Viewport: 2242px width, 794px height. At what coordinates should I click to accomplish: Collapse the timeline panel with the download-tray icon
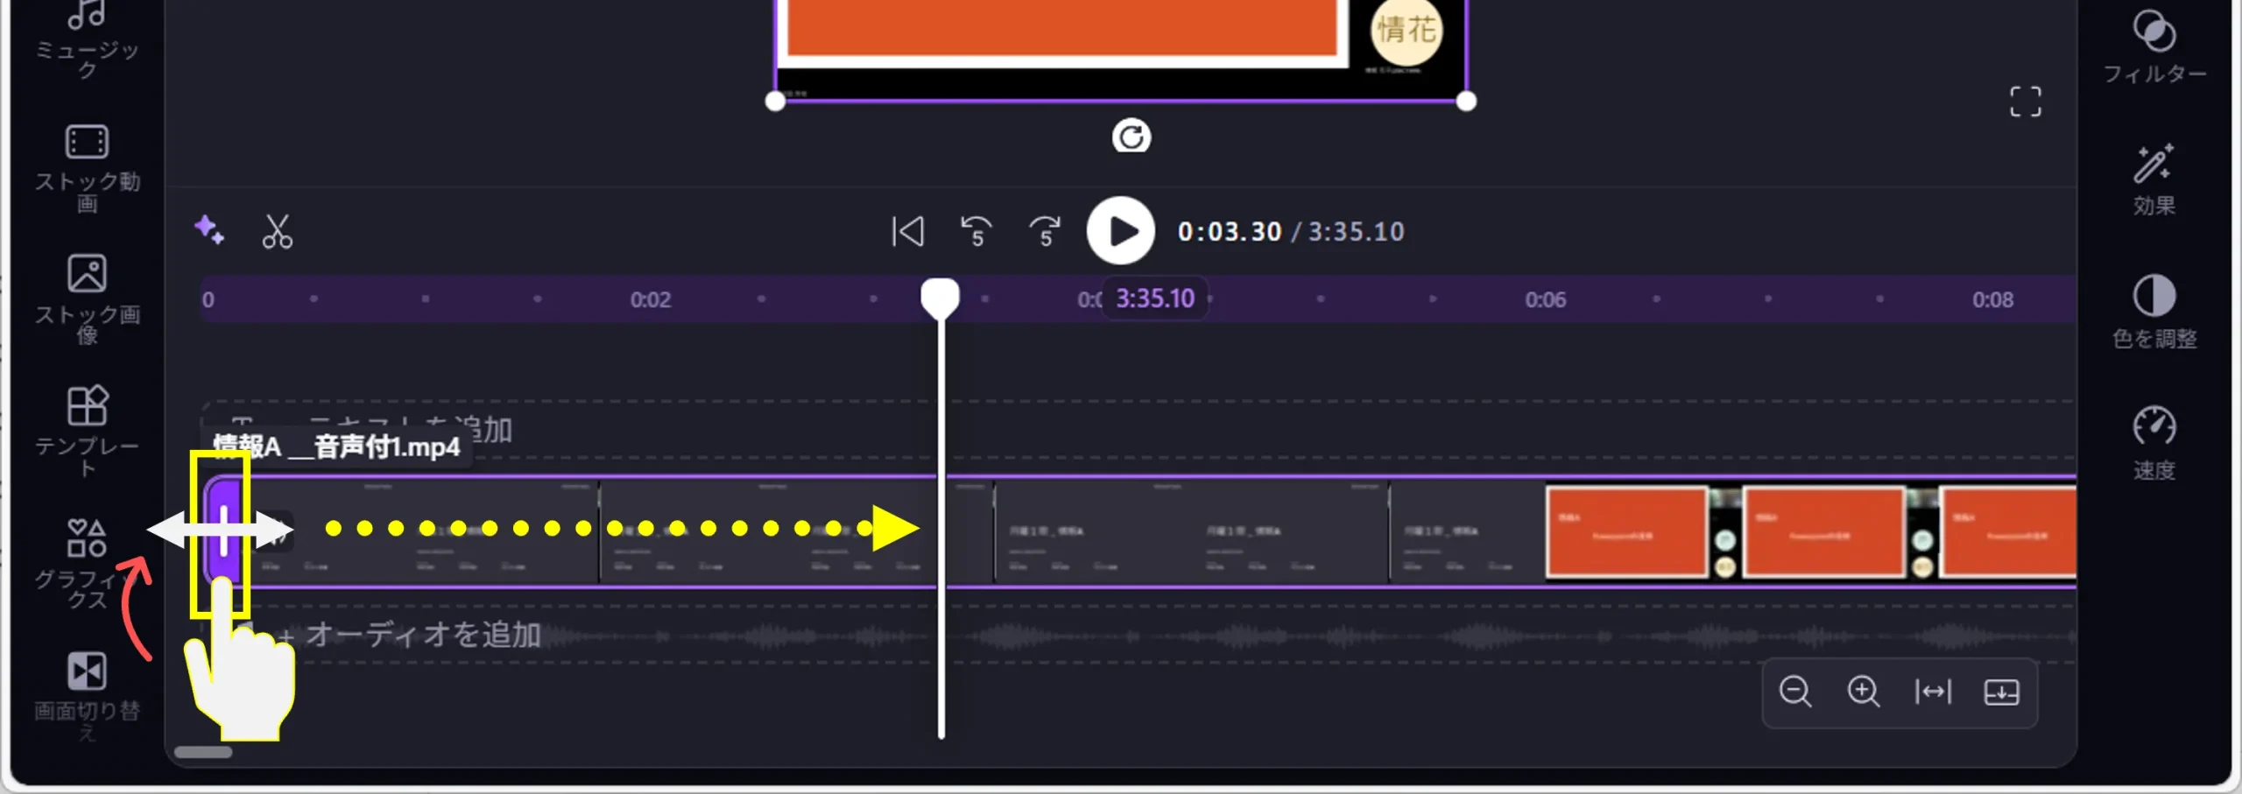2001,692
